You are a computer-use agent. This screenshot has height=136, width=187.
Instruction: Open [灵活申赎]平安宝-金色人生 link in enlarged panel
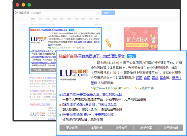click(x=92, y=94)
